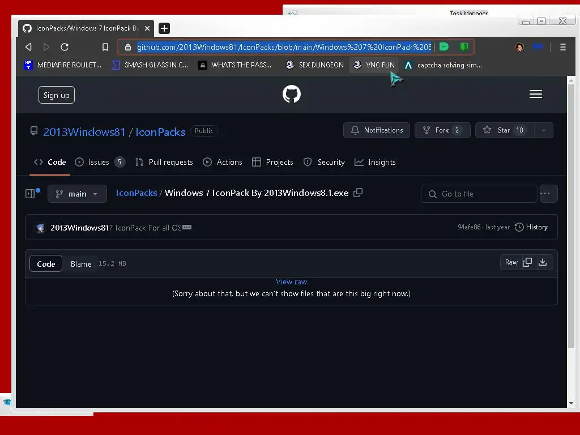Click the page vertical scrollbar
The image size is (580, 435).
[571, 216]
